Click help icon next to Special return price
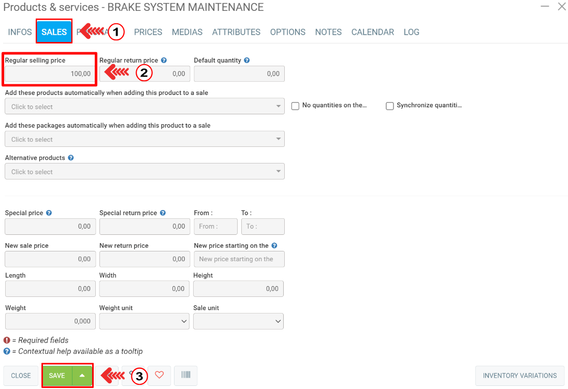The height and width of the screenshot is (389, 568). pyautogui.click(x=163, y=213)
